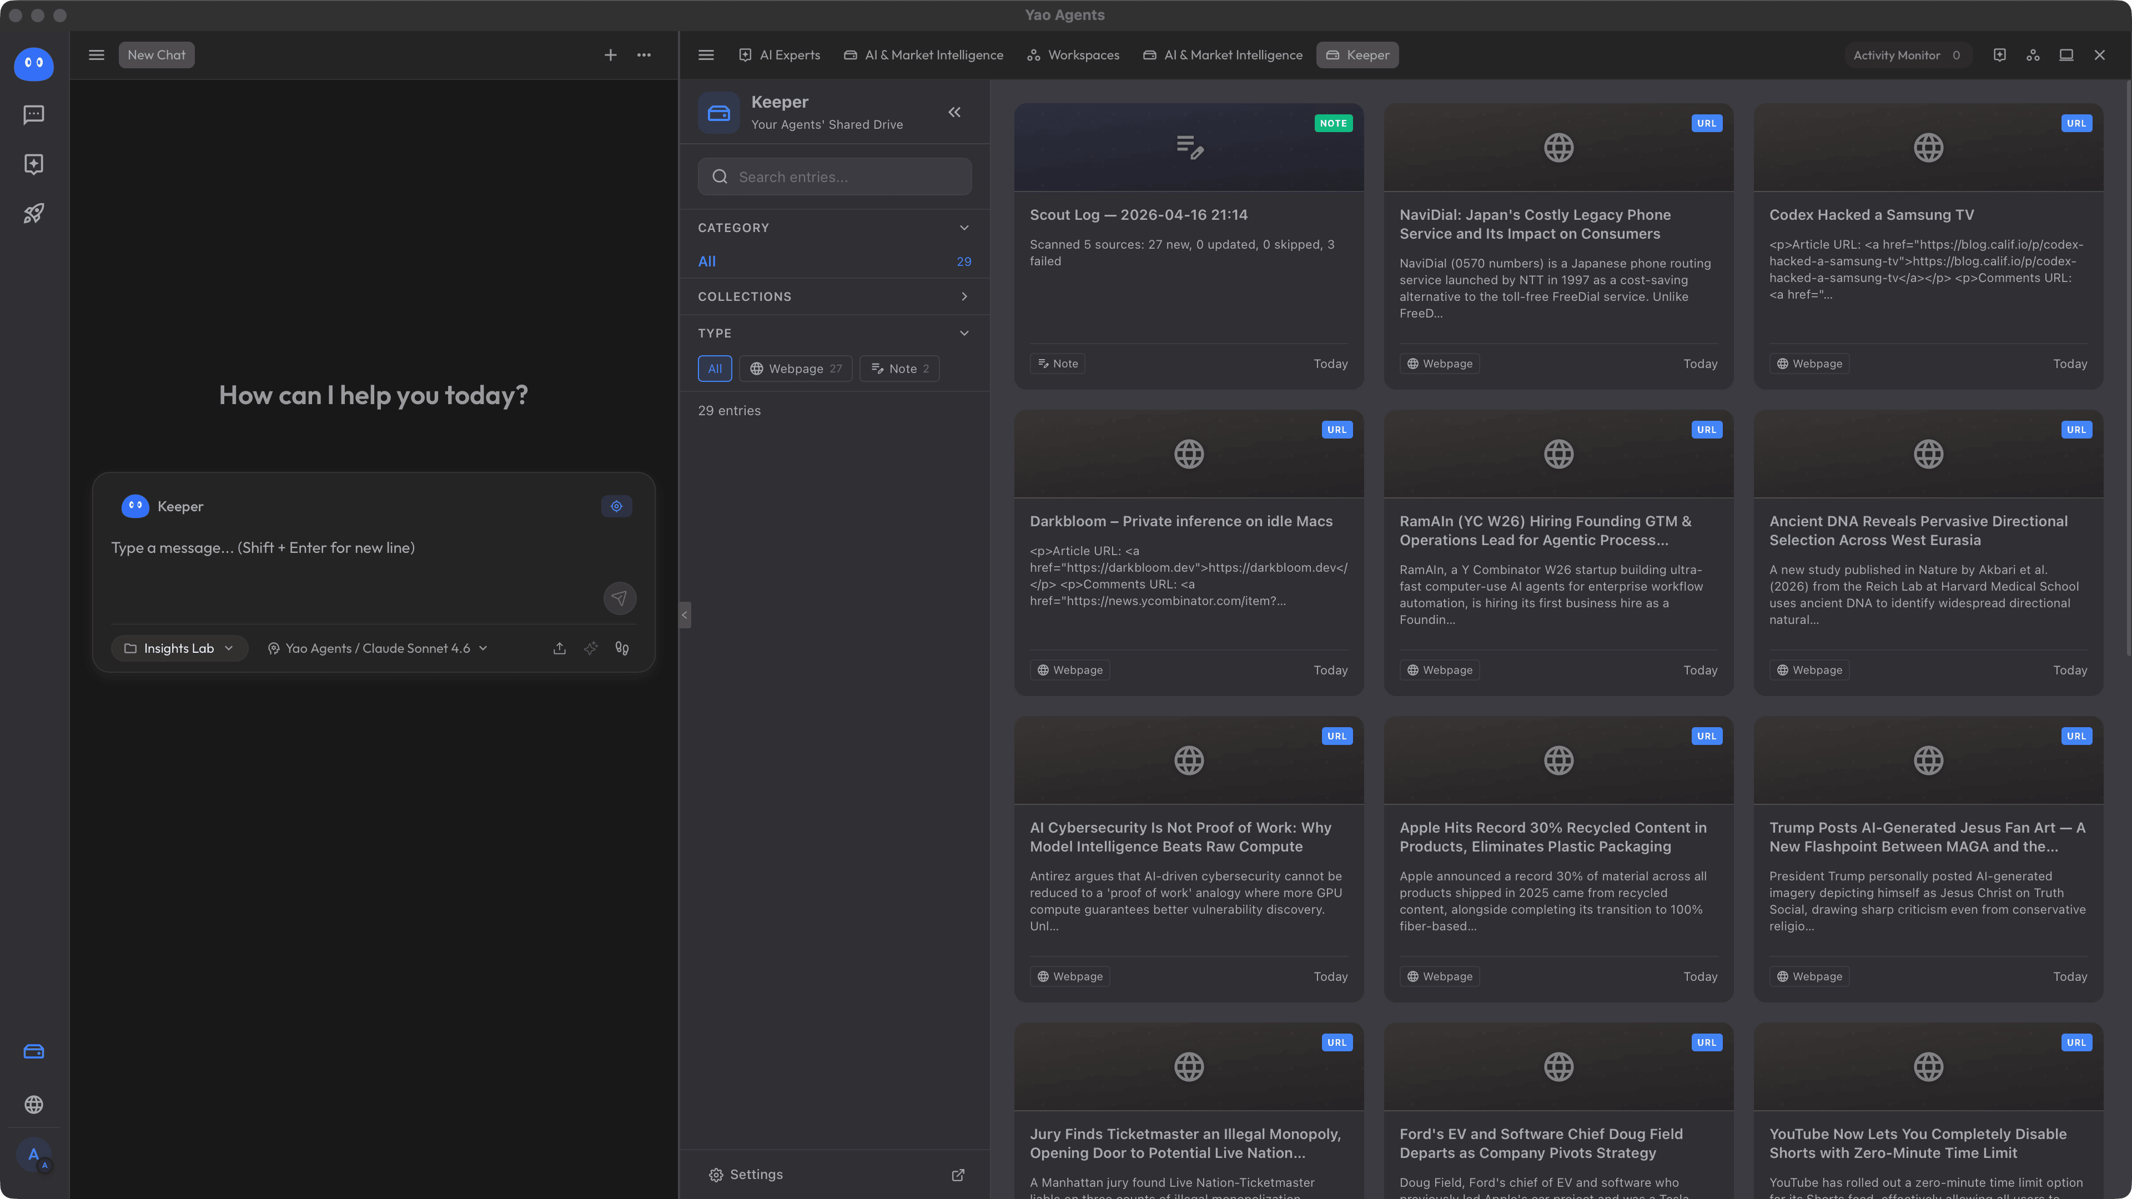The image size is (2132, 1199).
Task: Open the Ancient DNA Reveals entry
Action: [1928, 553]
